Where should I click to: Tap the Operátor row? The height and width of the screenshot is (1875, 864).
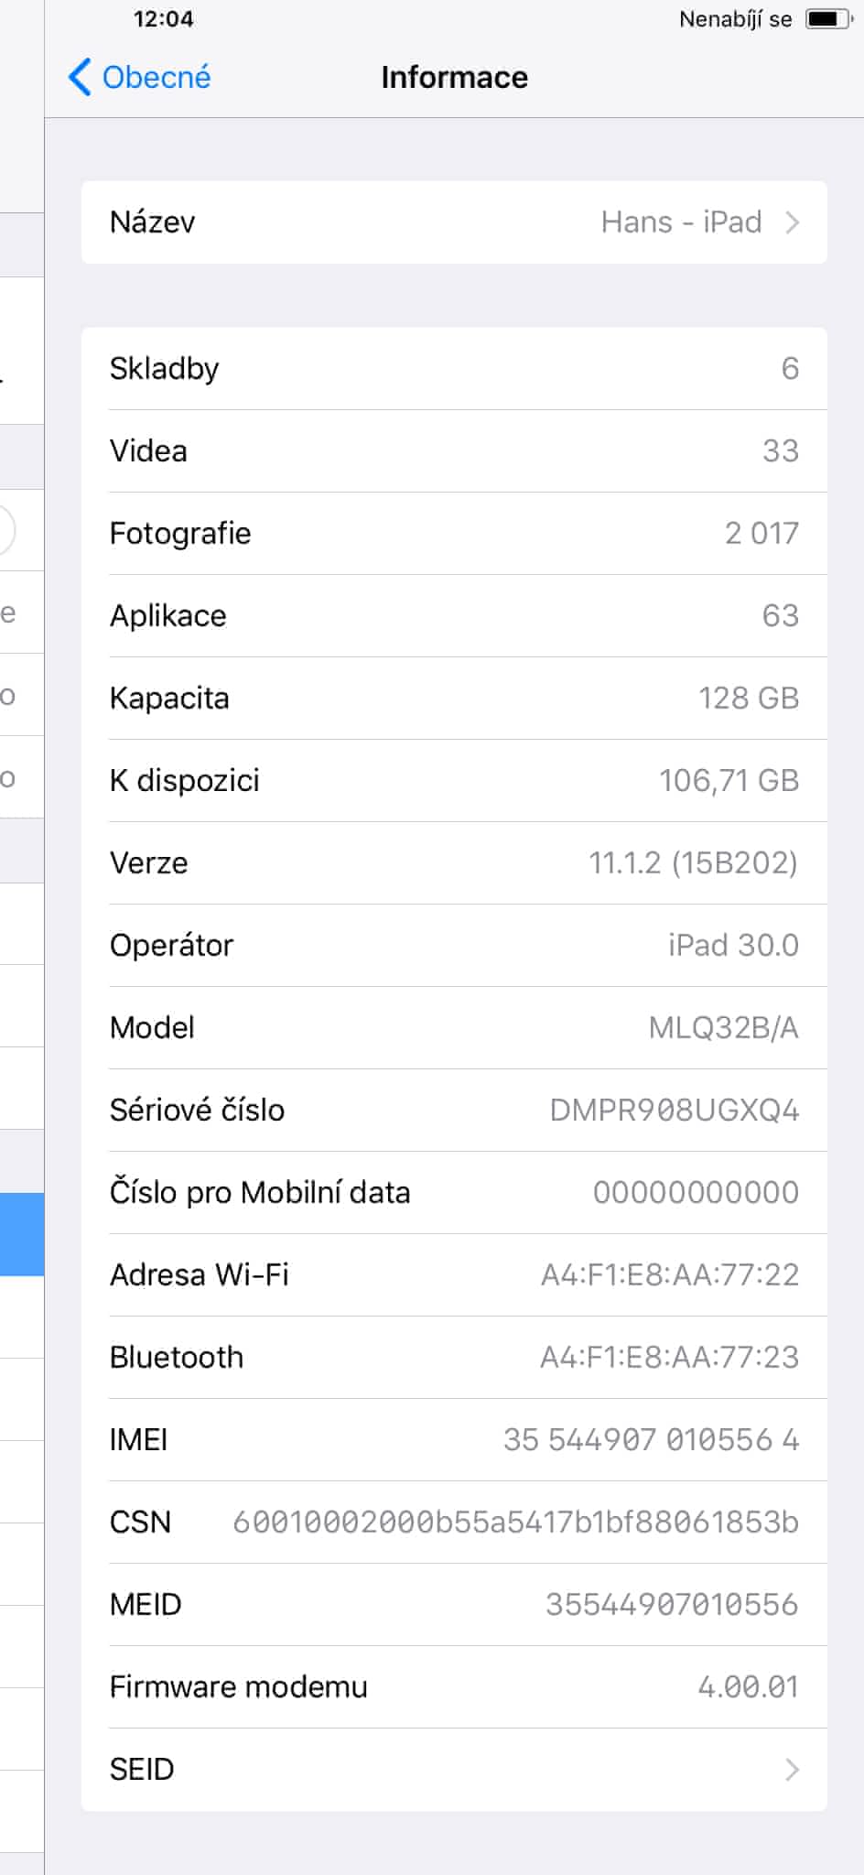tap(454, 946)
